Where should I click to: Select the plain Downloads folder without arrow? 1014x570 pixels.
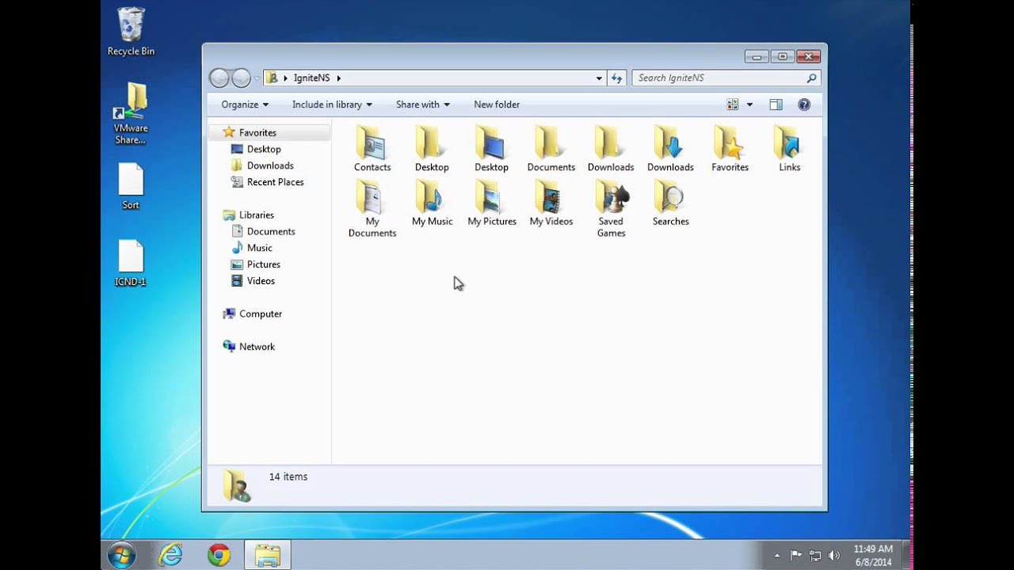[611, 149]
